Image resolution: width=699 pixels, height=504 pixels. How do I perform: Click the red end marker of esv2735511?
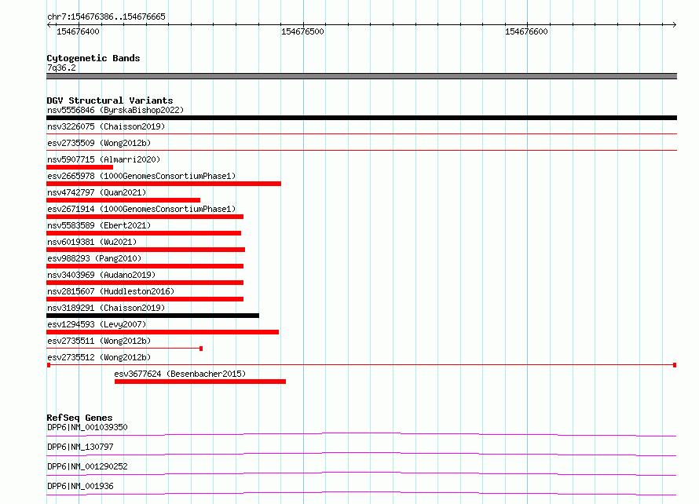201,349
